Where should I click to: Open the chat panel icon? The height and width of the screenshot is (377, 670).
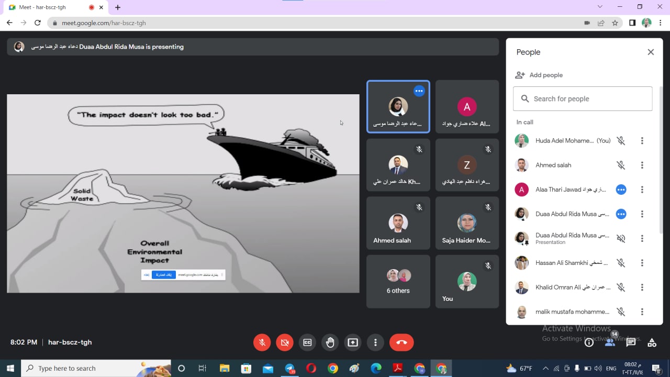[x=631, y=342]
